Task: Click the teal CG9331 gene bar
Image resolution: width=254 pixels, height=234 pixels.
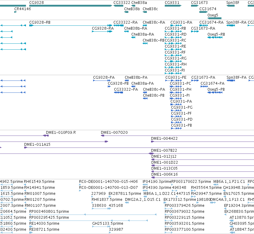Action: coord(173,6)
